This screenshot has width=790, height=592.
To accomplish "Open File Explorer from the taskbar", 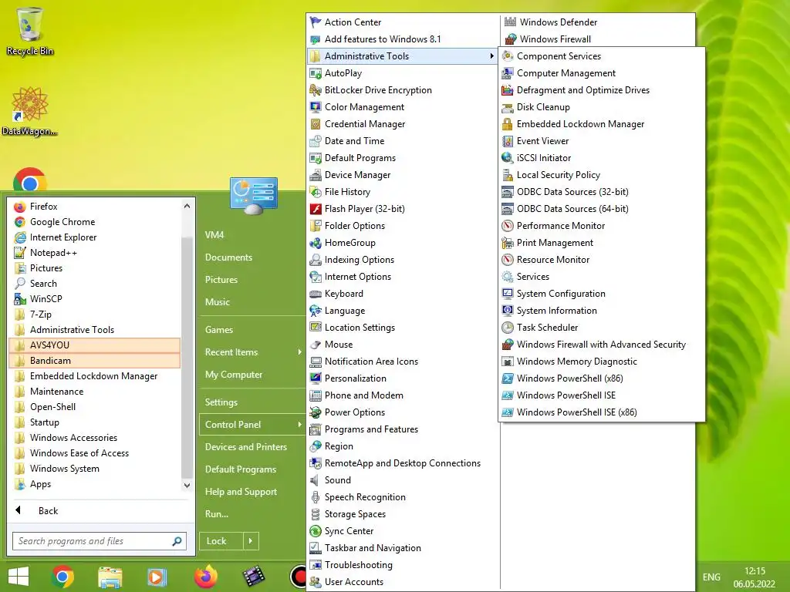I will [110, 577].
